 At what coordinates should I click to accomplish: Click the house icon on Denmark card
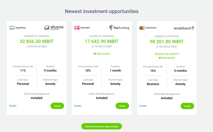95,54
